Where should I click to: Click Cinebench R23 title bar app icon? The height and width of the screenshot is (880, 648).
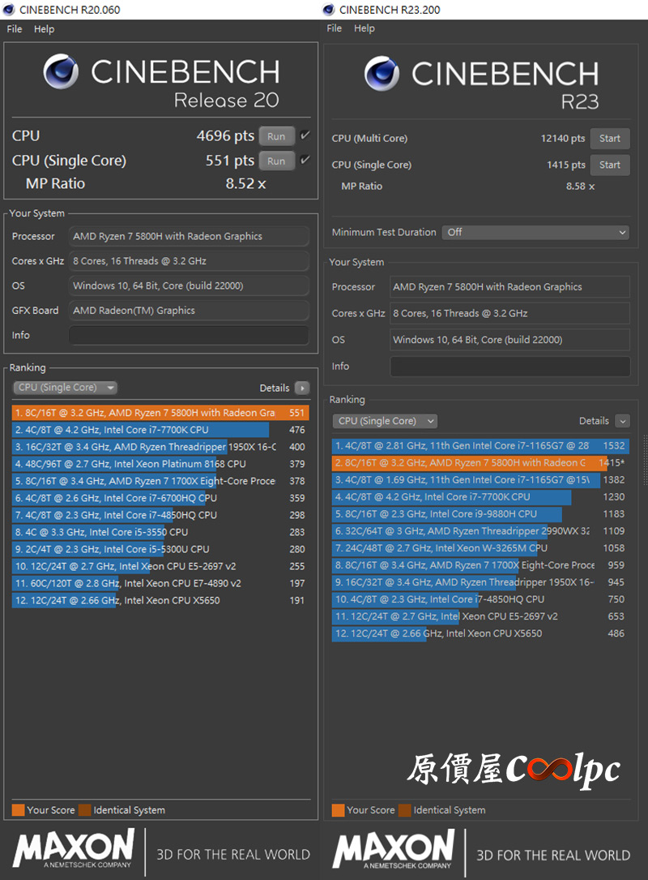(329, 10)
